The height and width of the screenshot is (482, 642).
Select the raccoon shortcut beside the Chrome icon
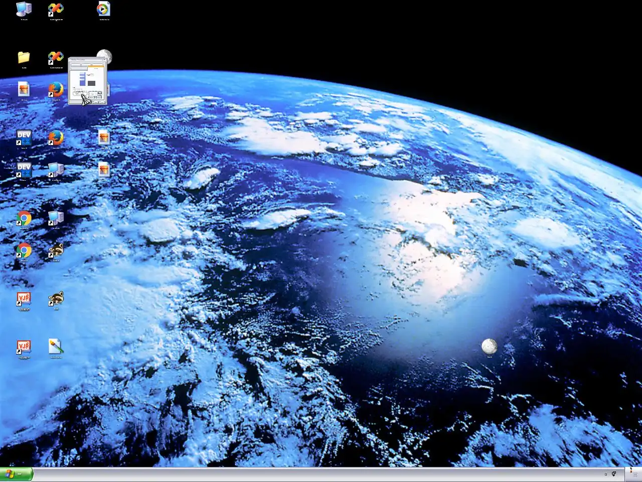[56, 250]
